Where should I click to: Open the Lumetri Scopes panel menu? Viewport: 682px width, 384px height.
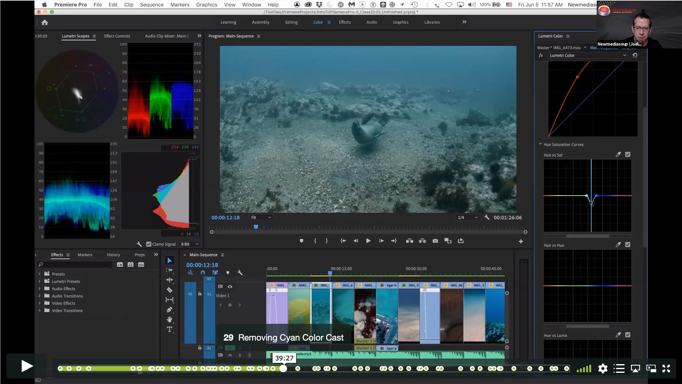pos(94,36)
